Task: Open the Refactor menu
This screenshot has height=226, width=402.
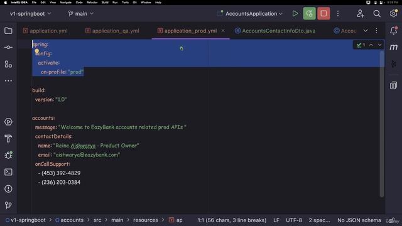Action: (92, 3)
